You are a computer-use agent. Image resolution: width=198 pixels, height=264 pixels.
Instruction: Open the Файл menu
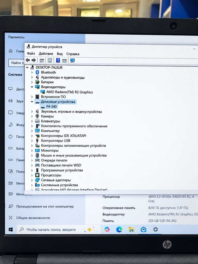pos(31,54)
